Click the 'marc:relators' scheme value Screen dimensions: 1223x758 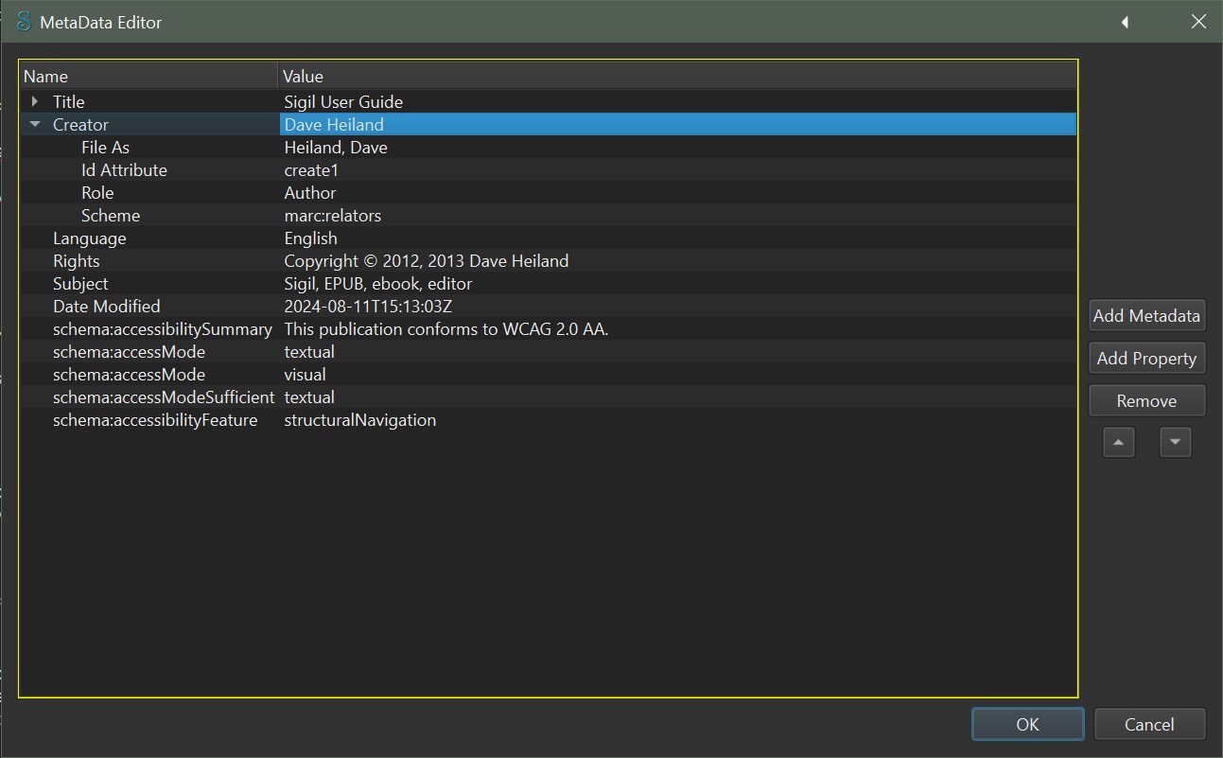tap(333, 215)
